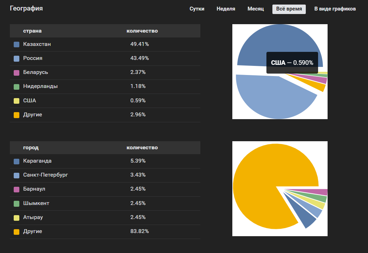Click the Нидерланды green color swatch
The width and height of the screenshot is (368, 253).
(x=17, y=87)
